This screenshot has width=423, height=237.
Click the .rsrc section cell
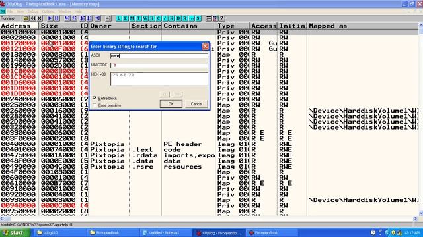(143, 167)
